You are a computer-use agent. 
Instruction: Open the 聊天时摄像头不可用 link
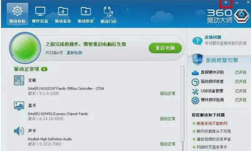[x=214, y=131]
